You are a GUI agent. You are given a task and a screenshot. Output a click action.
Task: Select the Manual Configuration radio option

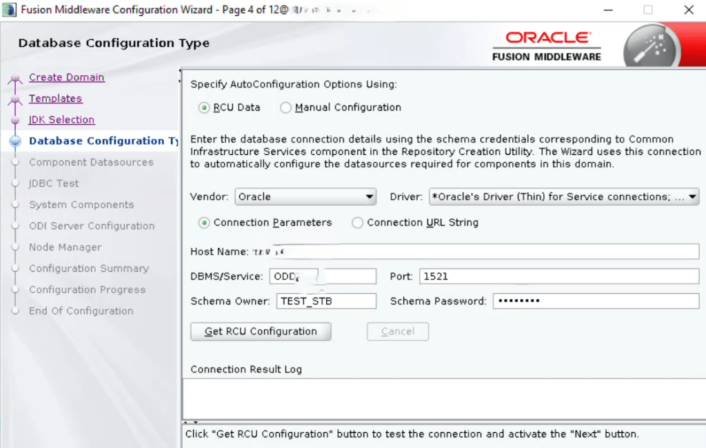click(285, 107)
